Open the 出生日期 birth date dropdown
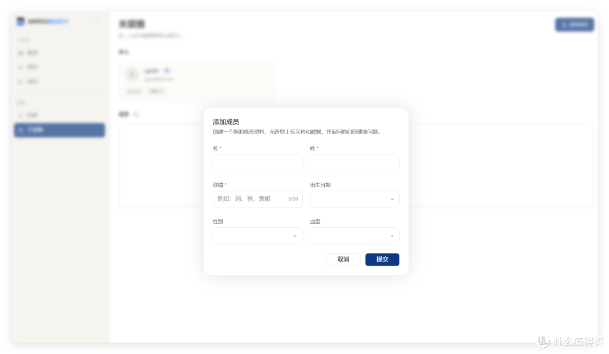 coord(355,199)
